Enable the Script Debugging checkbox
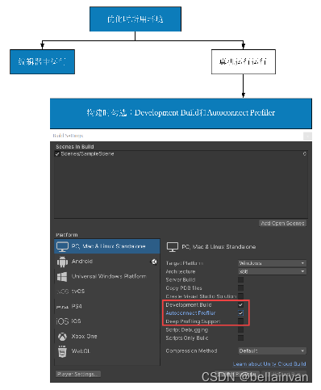 click(241, 329)
